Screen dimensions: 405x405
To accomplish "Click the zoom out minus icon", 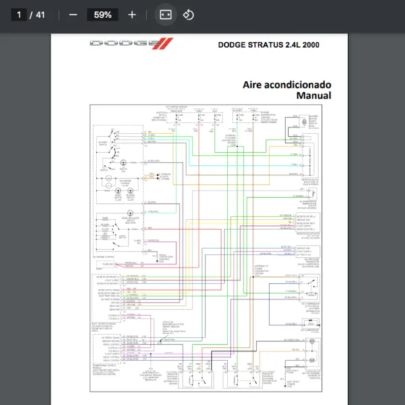I will click(74, 14).
